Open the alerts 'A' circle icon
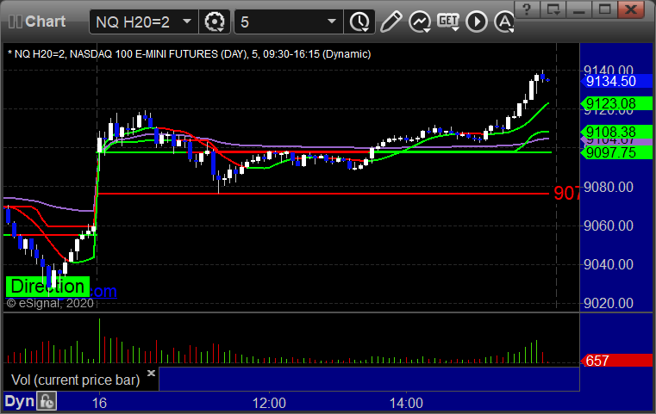This screenshot has height=414, width=656. (x=503, y=22)
